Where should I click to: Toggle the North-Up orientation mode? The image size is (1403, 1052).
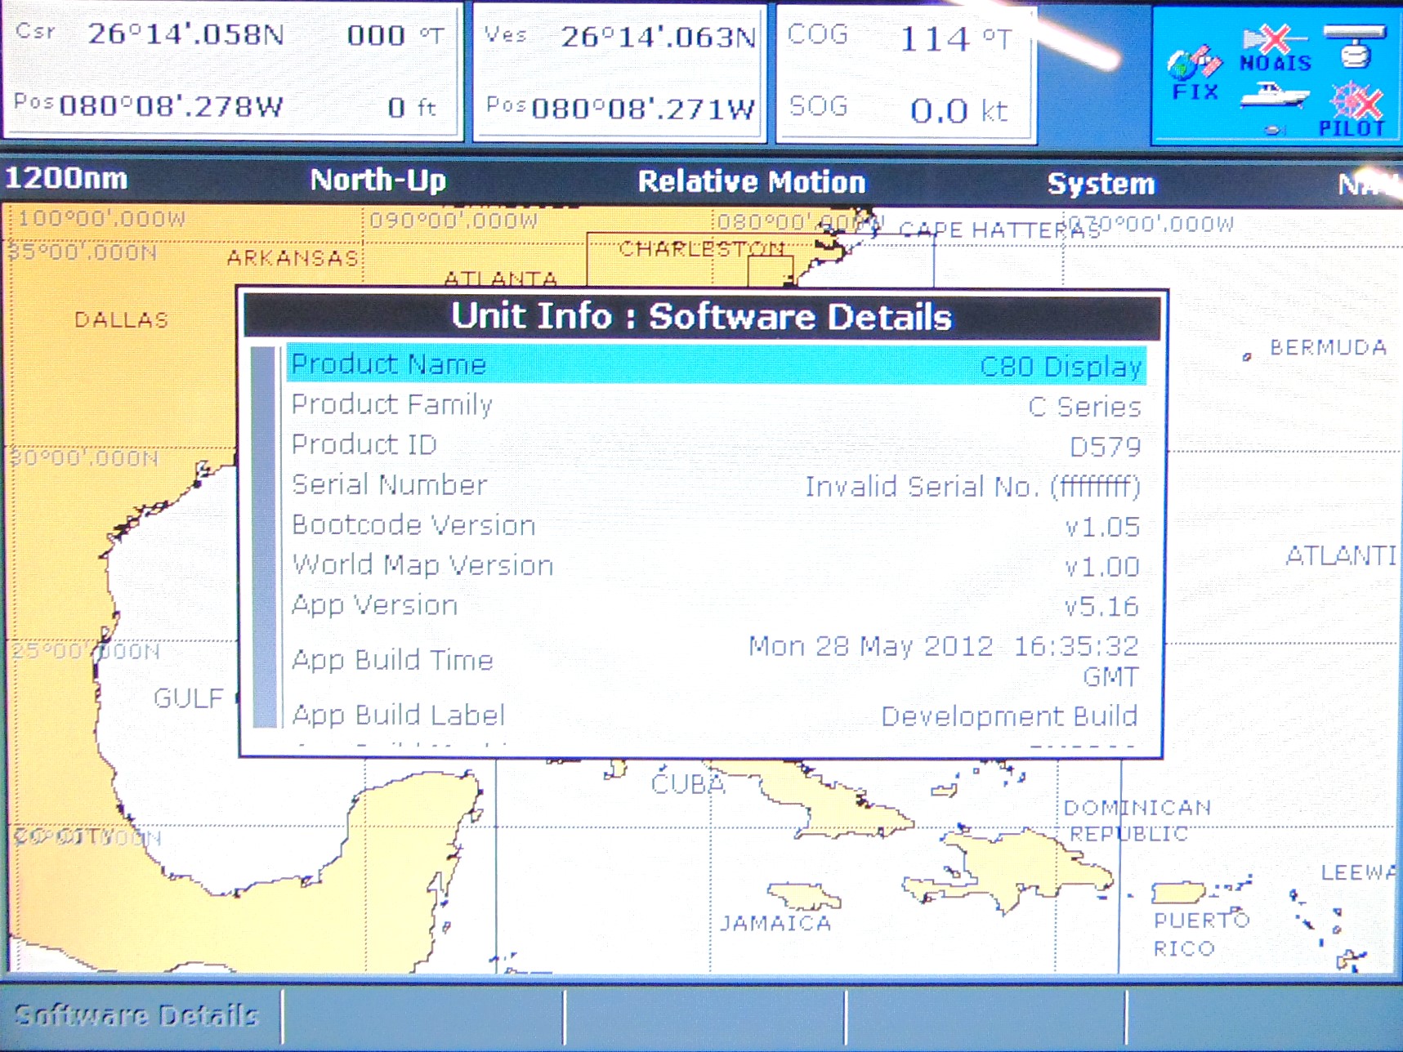click(378, 181)
